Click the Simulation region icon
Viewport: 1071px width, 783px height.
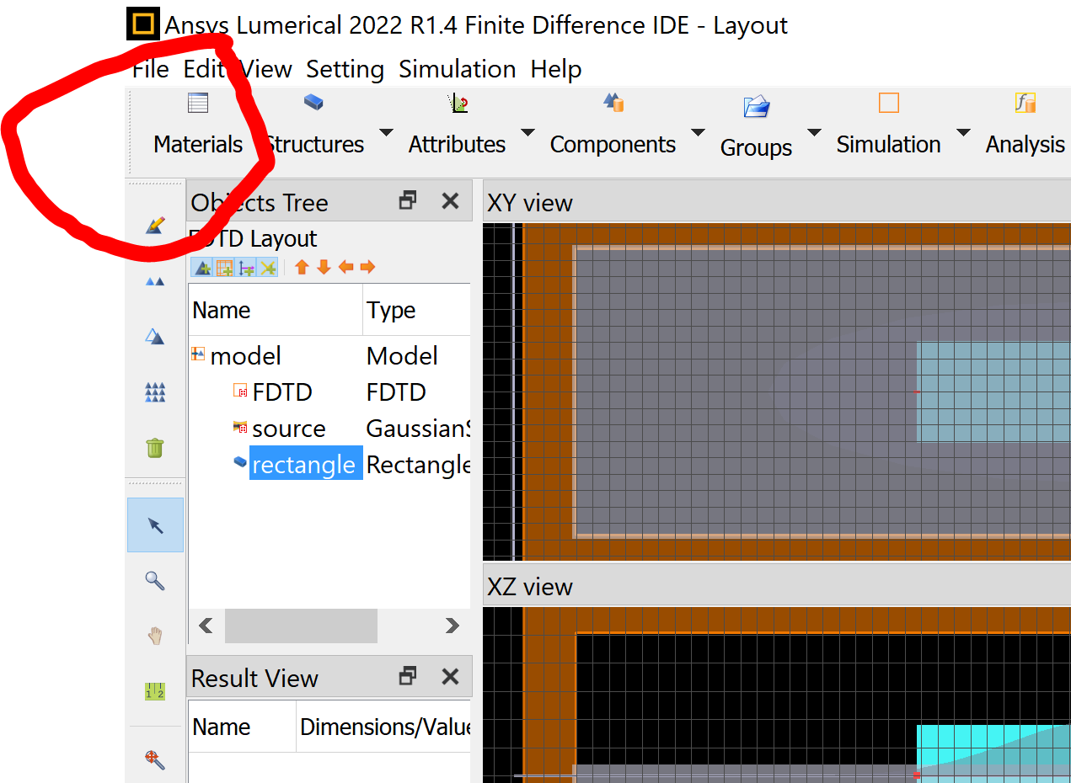(889, 103)
